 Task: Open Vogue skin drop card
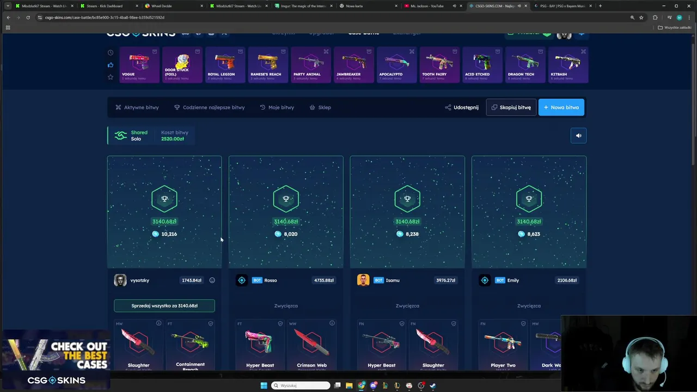tap(139, 65)
